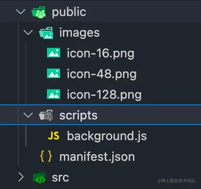Click the JS icon next to background.js
This screenshot has width=201, height=189.
click(x=54, y=136)
